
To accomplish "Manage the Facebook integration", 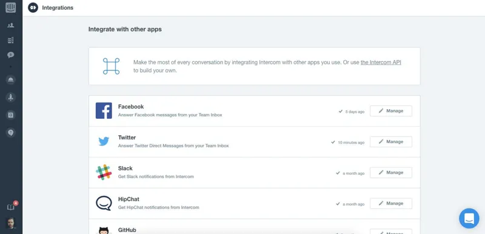I will click(x=391, y=111).
